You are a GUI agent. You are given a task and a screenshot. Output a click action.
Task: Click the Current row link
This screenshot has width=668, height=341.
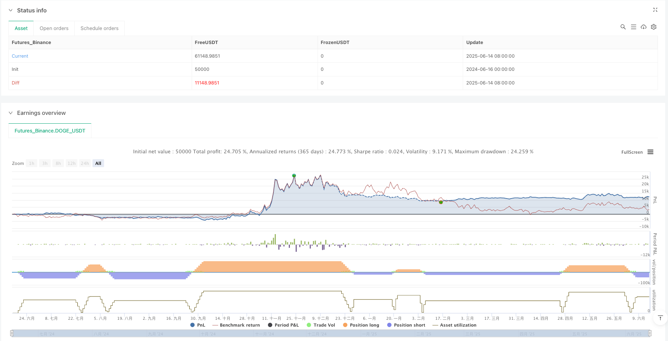pos(20,56)
